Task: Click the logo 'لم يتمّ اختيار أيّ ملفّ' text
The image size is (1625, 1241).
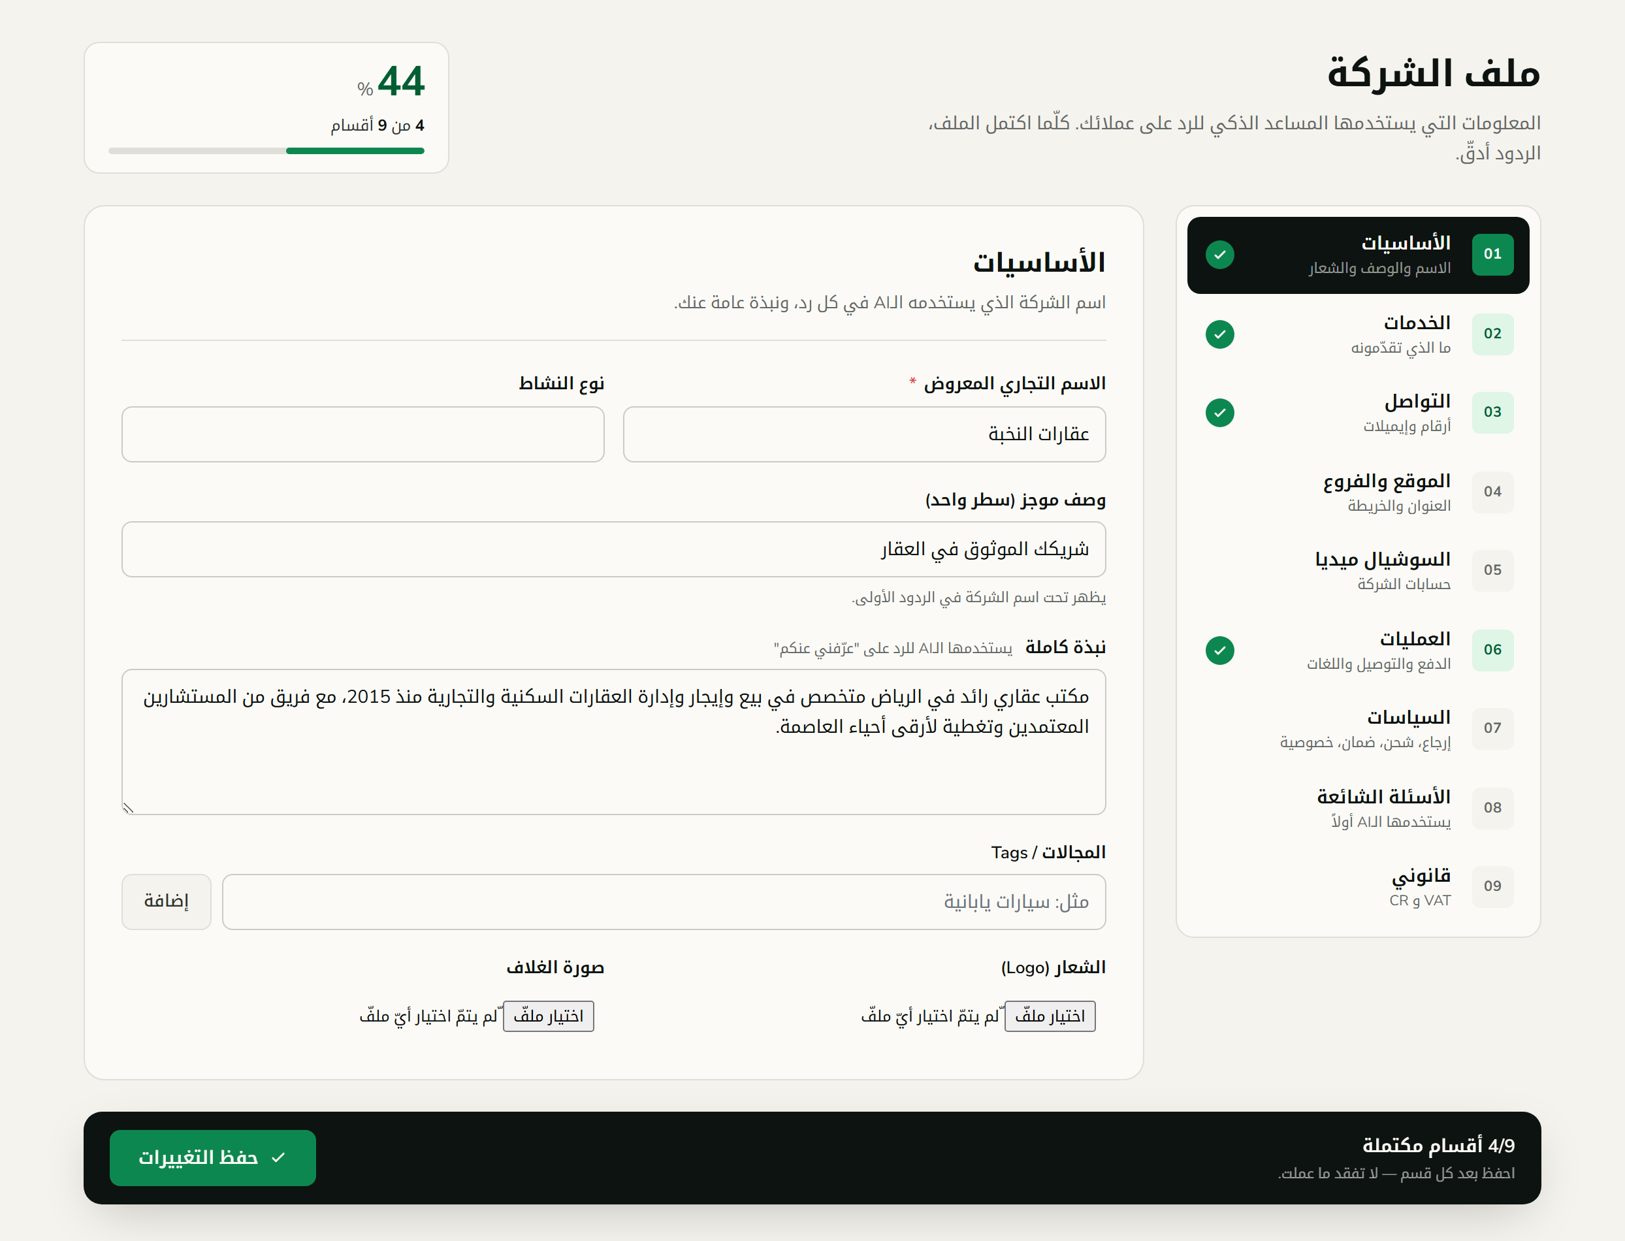Action: [929, 1016]
